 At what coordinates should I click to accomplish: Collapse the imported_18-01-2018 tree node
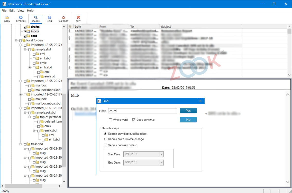(21, 108)
